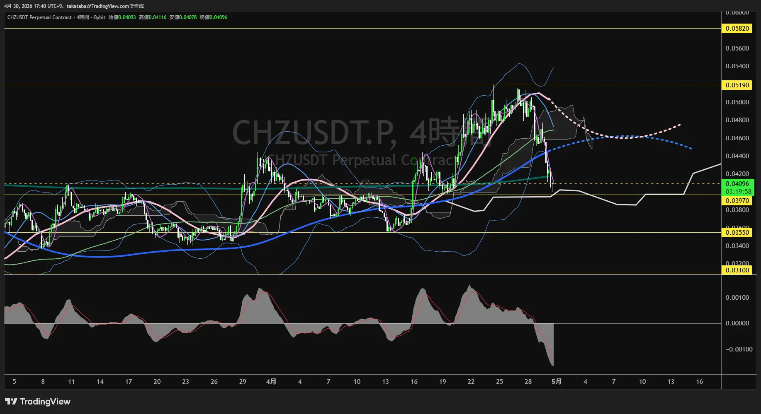The image size is (761, 414).
Task: Click the TradingView.com creation timestamp text
Action: pos(74,6)
